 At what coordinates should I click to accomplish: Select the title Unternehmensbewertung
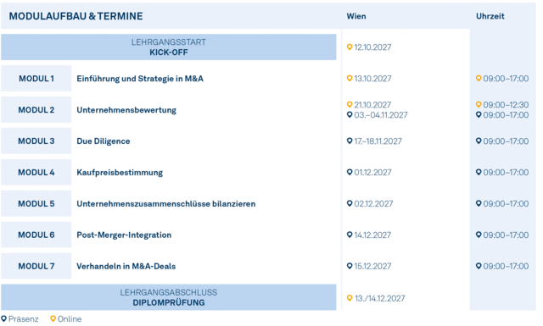pyautogui.click(x=126, y=110)
